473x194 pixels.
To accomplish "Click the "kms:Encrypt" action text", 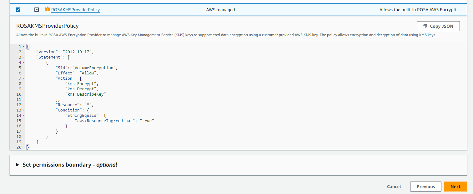I will pyautogui.click(x=81, y=83).
